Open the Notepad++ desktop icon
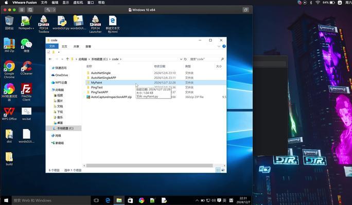Screen dimensions: 352x205 click(x=26, y=22)
